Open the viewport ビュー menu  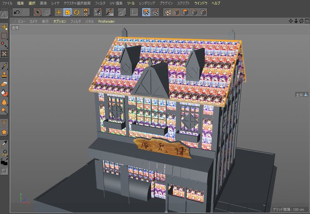(22, 21)
